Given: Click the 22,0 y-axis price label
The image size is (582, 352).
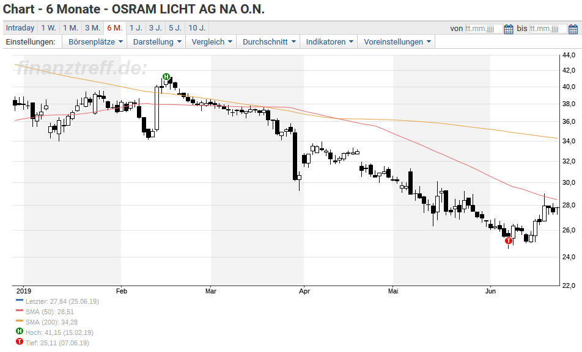Looking at the screenshot, I should click(569, 286).
